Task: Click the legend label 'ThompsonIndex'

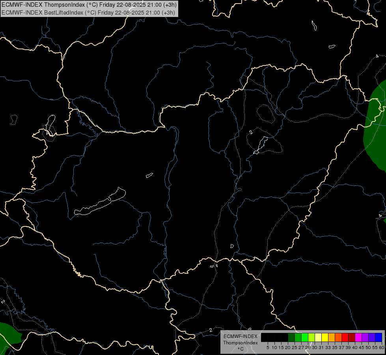Action: point(240,343)
